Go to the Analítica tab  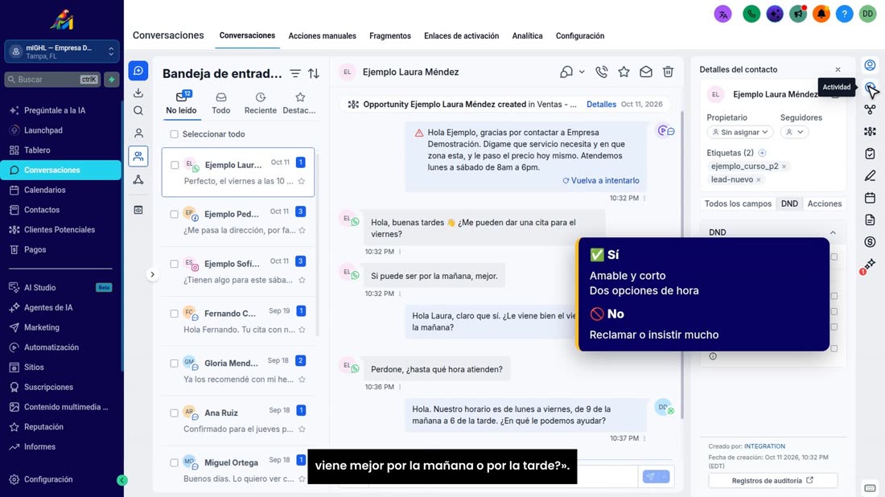(x=527, y=35)
